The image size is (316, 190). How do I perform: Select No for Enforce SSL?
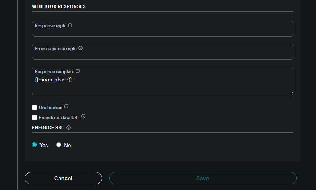coord(59,145)
